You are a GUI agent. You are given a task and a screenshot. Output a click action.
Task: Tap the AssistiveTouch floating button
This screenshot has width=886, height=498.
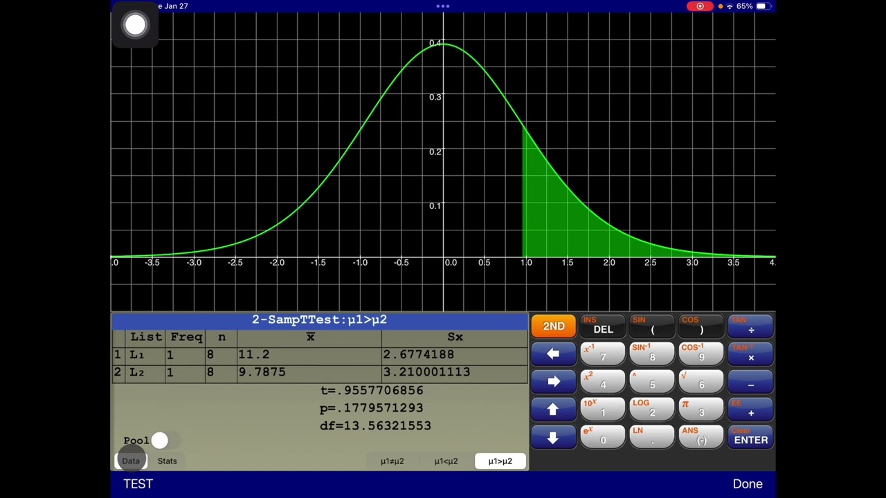(135, 25)
